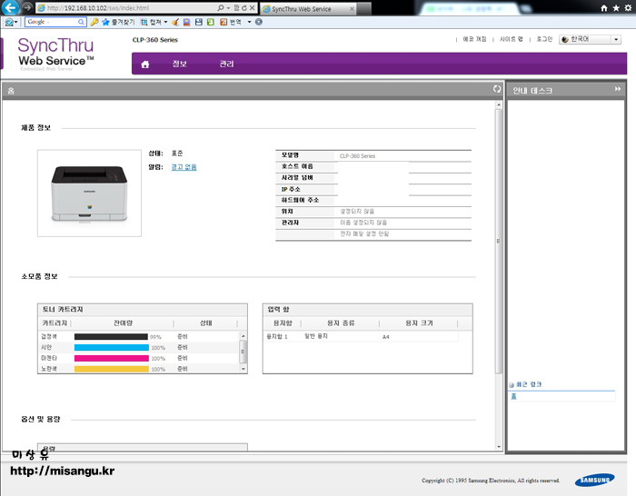Open browser tools gear icon

(628, 8)
